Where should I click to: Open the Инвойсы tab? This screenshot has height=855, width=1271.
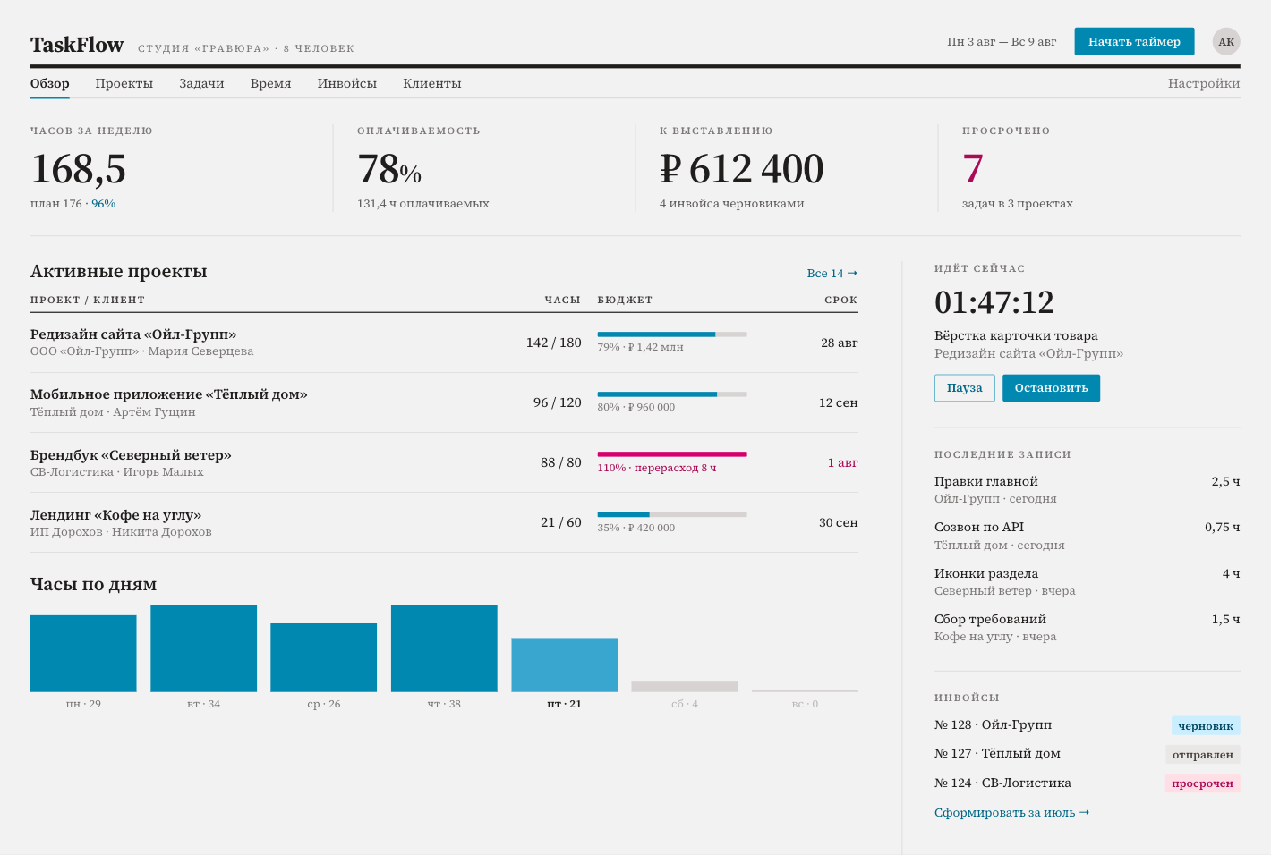point(347,83)
